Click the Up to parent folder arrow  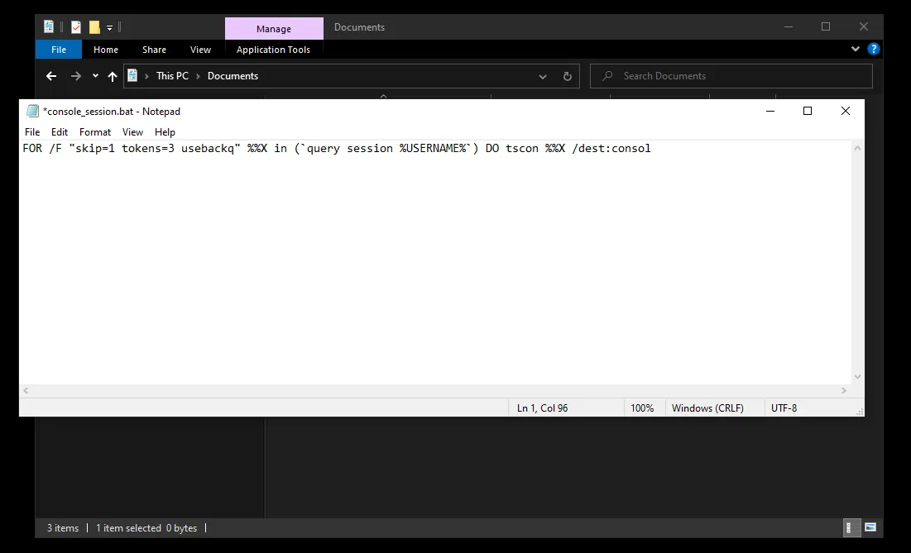pyautogui.click(x=113, y=75)
